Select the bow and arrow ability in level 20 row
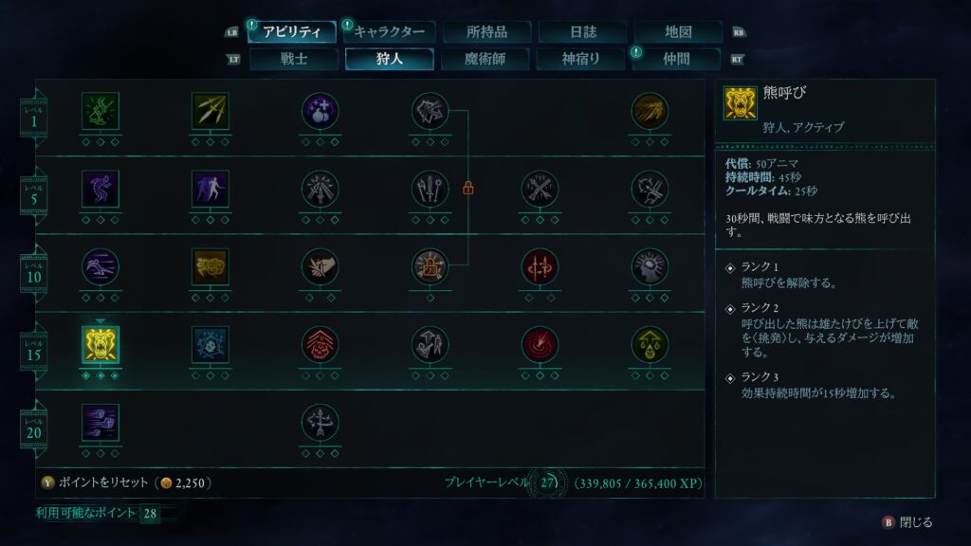 coord(320,423)
